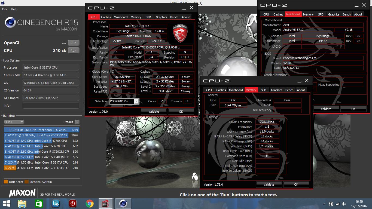This screenshot has height=209, width=372.
Task: Select the highlighted Core i5-3337U ranking row
Action: [41, 168]
